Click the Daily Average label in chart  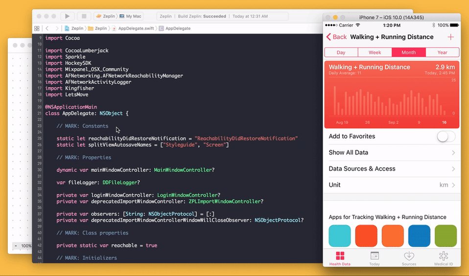click(x=345, y=73)
